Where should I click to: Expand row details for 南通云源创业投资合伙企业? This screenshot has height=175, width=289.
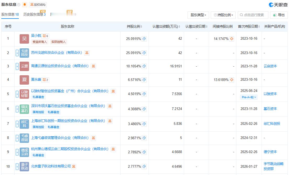(17, 66)
